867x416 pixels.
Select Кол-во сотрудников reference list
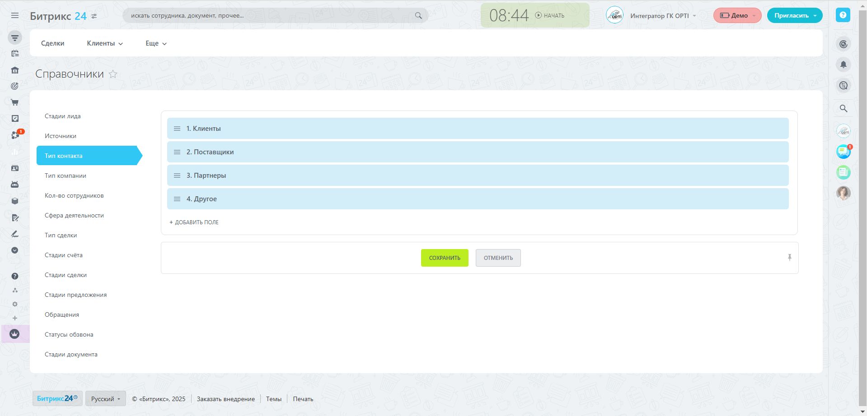74,196
